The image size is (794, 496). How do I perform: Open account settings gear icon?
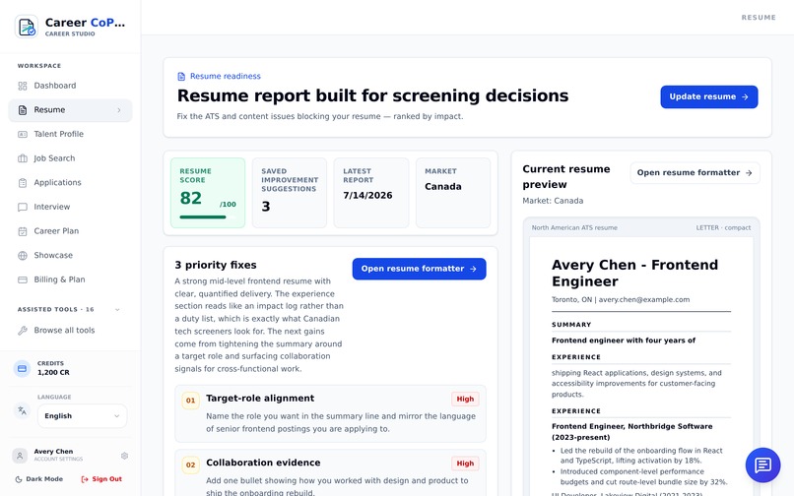[124, 456]
